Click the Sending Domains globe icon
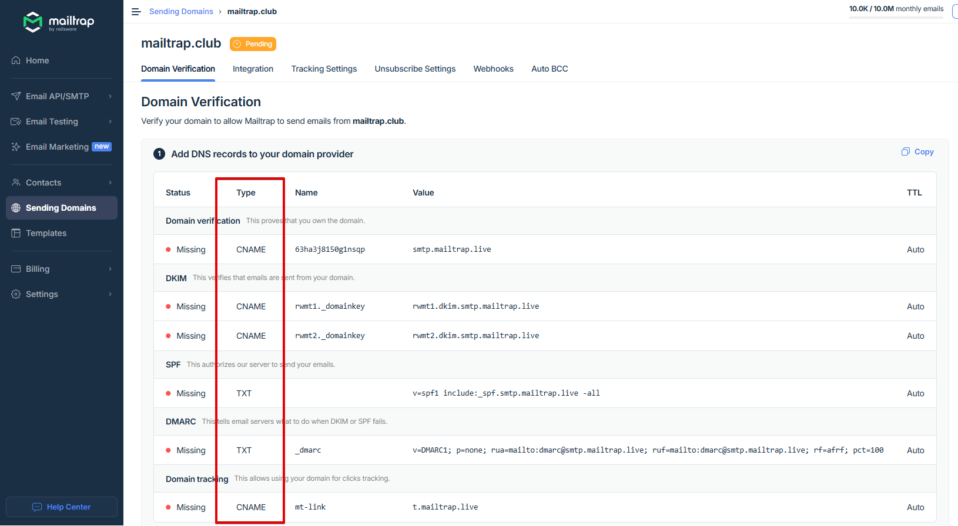This screenshot has width=958, height=526. click(16, 208)
